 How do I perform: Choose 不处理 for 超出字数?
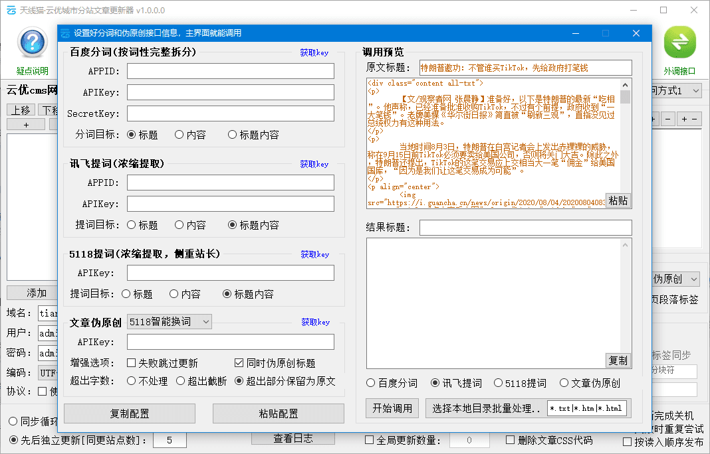coord(132,381)
